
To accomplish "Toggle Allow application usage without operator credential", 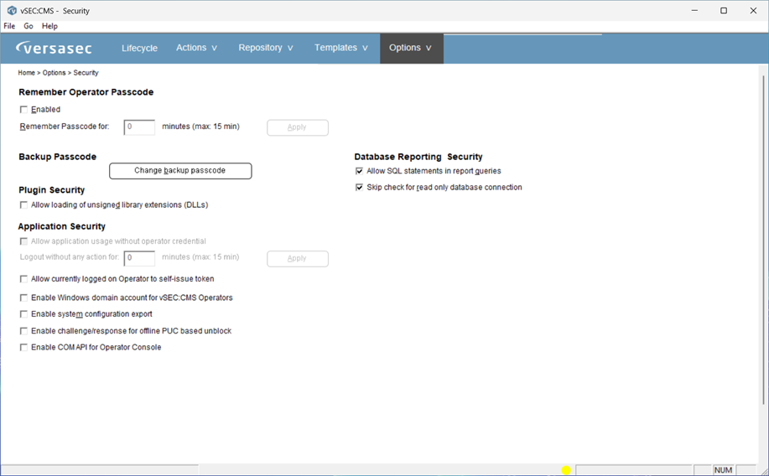I will pos(23,241).
